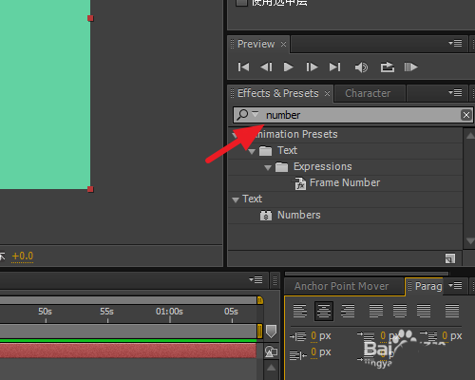This screenshot has width=475, height=380.
Task: Click the timeline vertical scroll-up arrow
Action: pyautogui.click(x=271, y=368)
